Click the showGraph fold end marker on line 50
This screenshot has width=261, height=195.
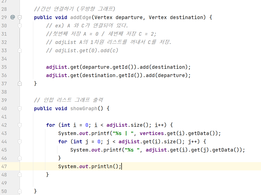[20, 191]
